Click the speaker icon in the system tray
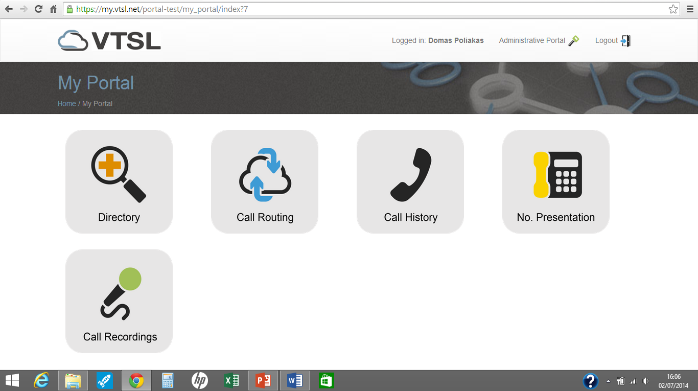698x391 pixels. [645, 380]
